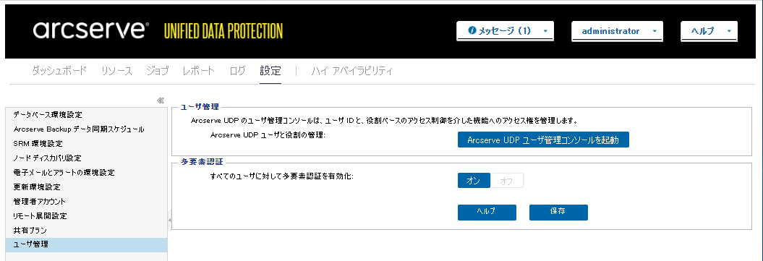
Task: Expand the administrator account dropdown
Action: (617, 31)
